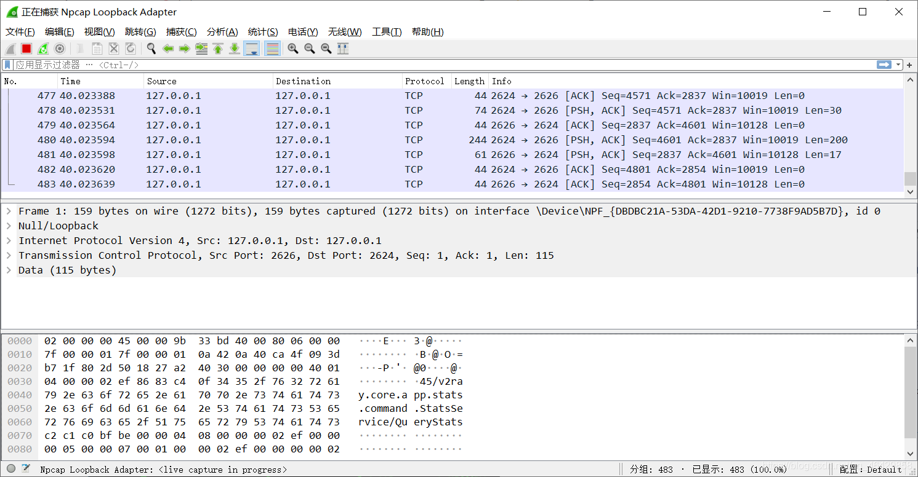Click the packet list scrollbar thumb
The height and width of the screenshot is (477, 918).
pos(910,179)
